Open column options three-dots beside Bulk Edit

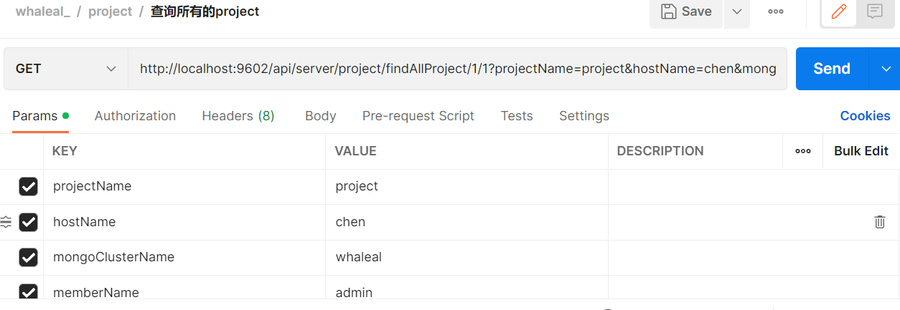tap(803, 151)
